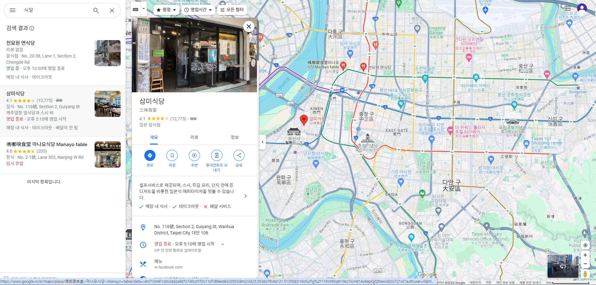Click the clock hours icon
Image resolution: width=596 pixels, height=285 pixels.
point(143,245)
